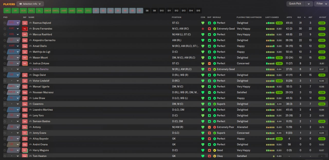Toggle the pick checkmark for Rasmus Højlund

coord(5,23)
